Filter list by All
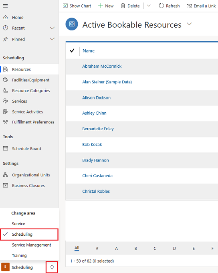218x273 pixels. (x=77, y=248)
